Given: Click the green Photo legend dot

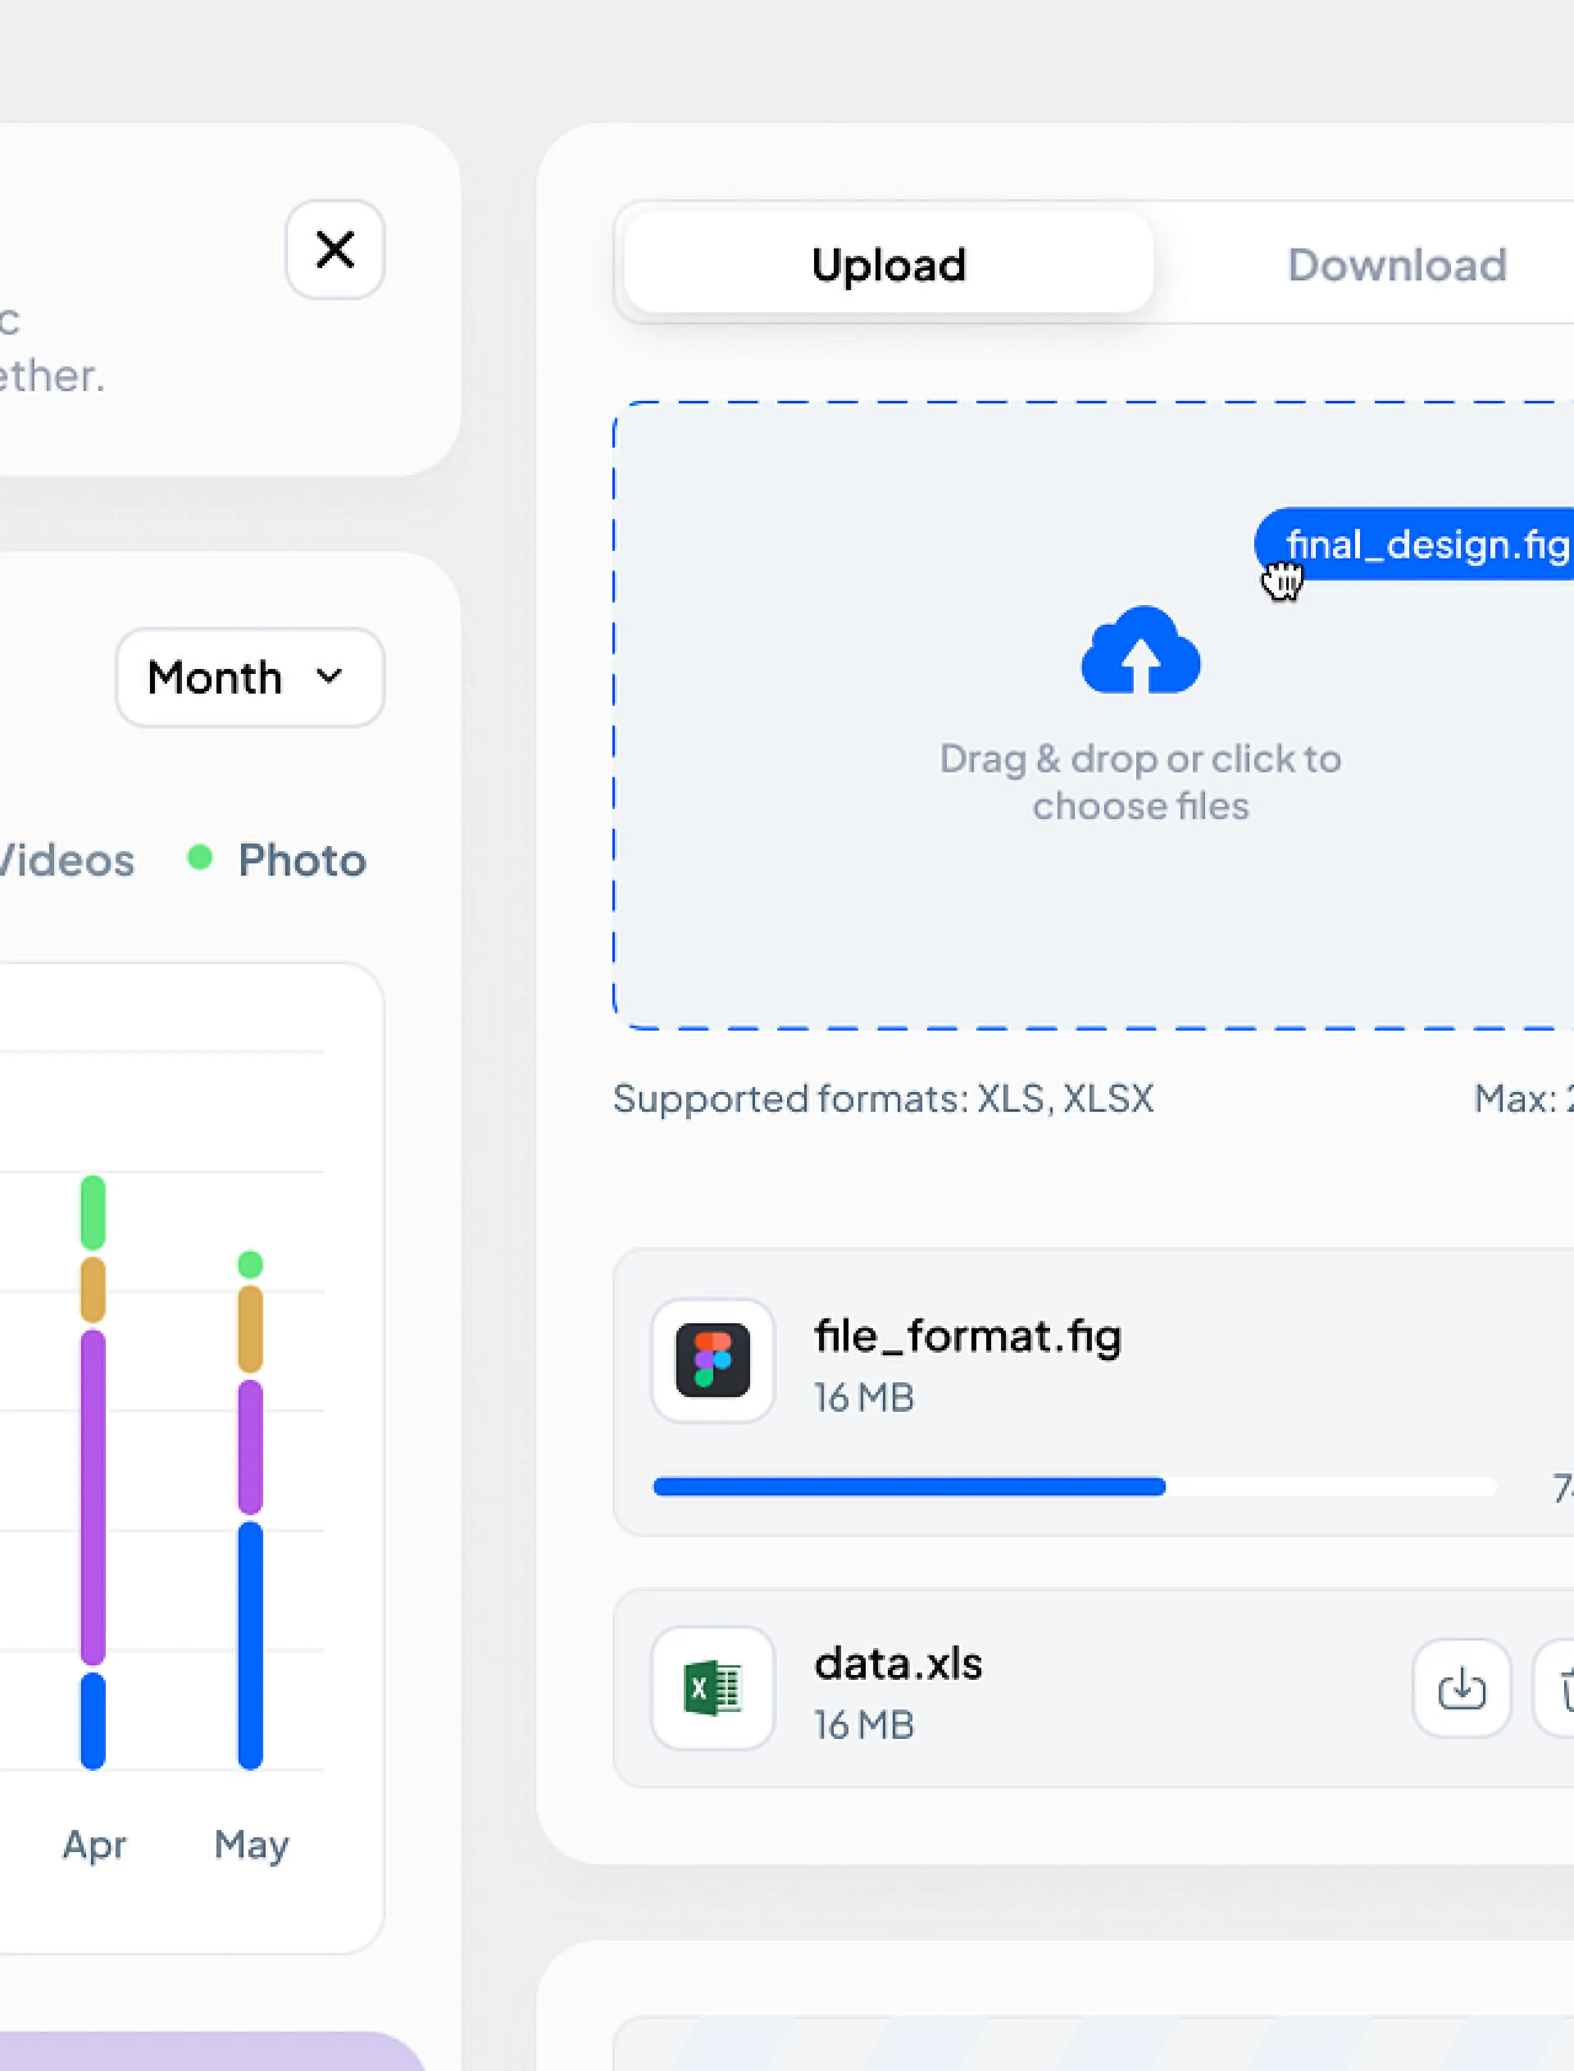Looking at the screenshot, I should click(x=200, y=857).
